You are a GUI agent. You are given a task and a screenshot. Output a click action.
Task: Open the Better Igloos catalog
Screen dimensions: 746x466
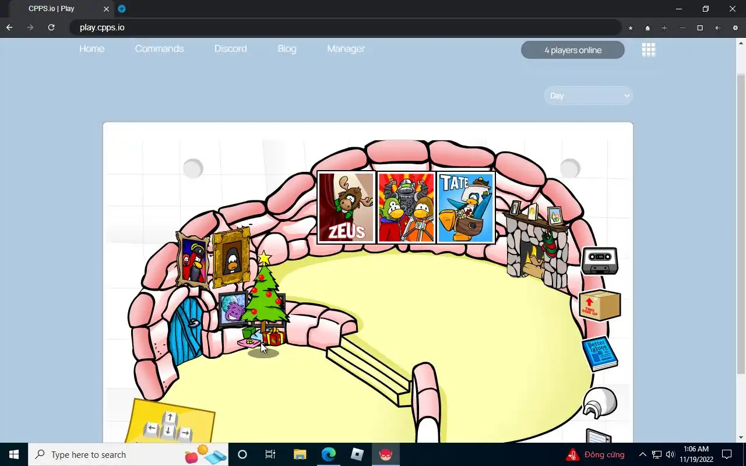[600, 353]
